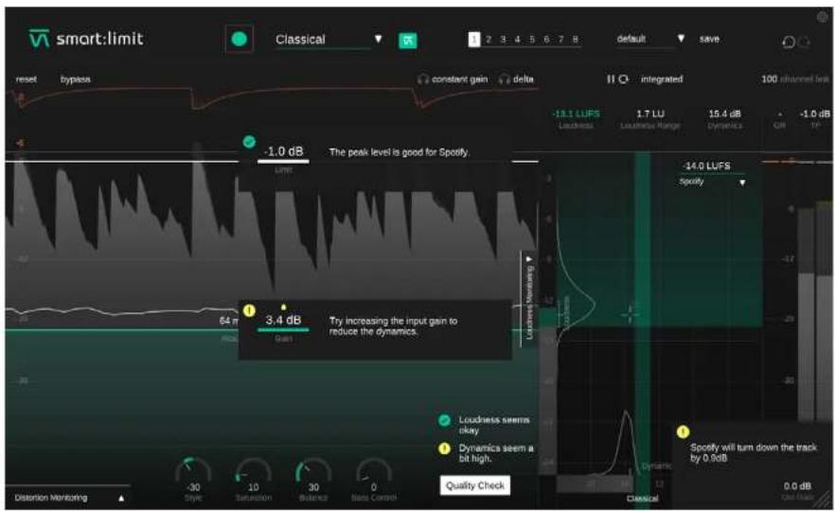Viewport: 835px width, 511px height.
Task: Click "The peak level is good for Spotify" message
Action: tap(400, 152)
